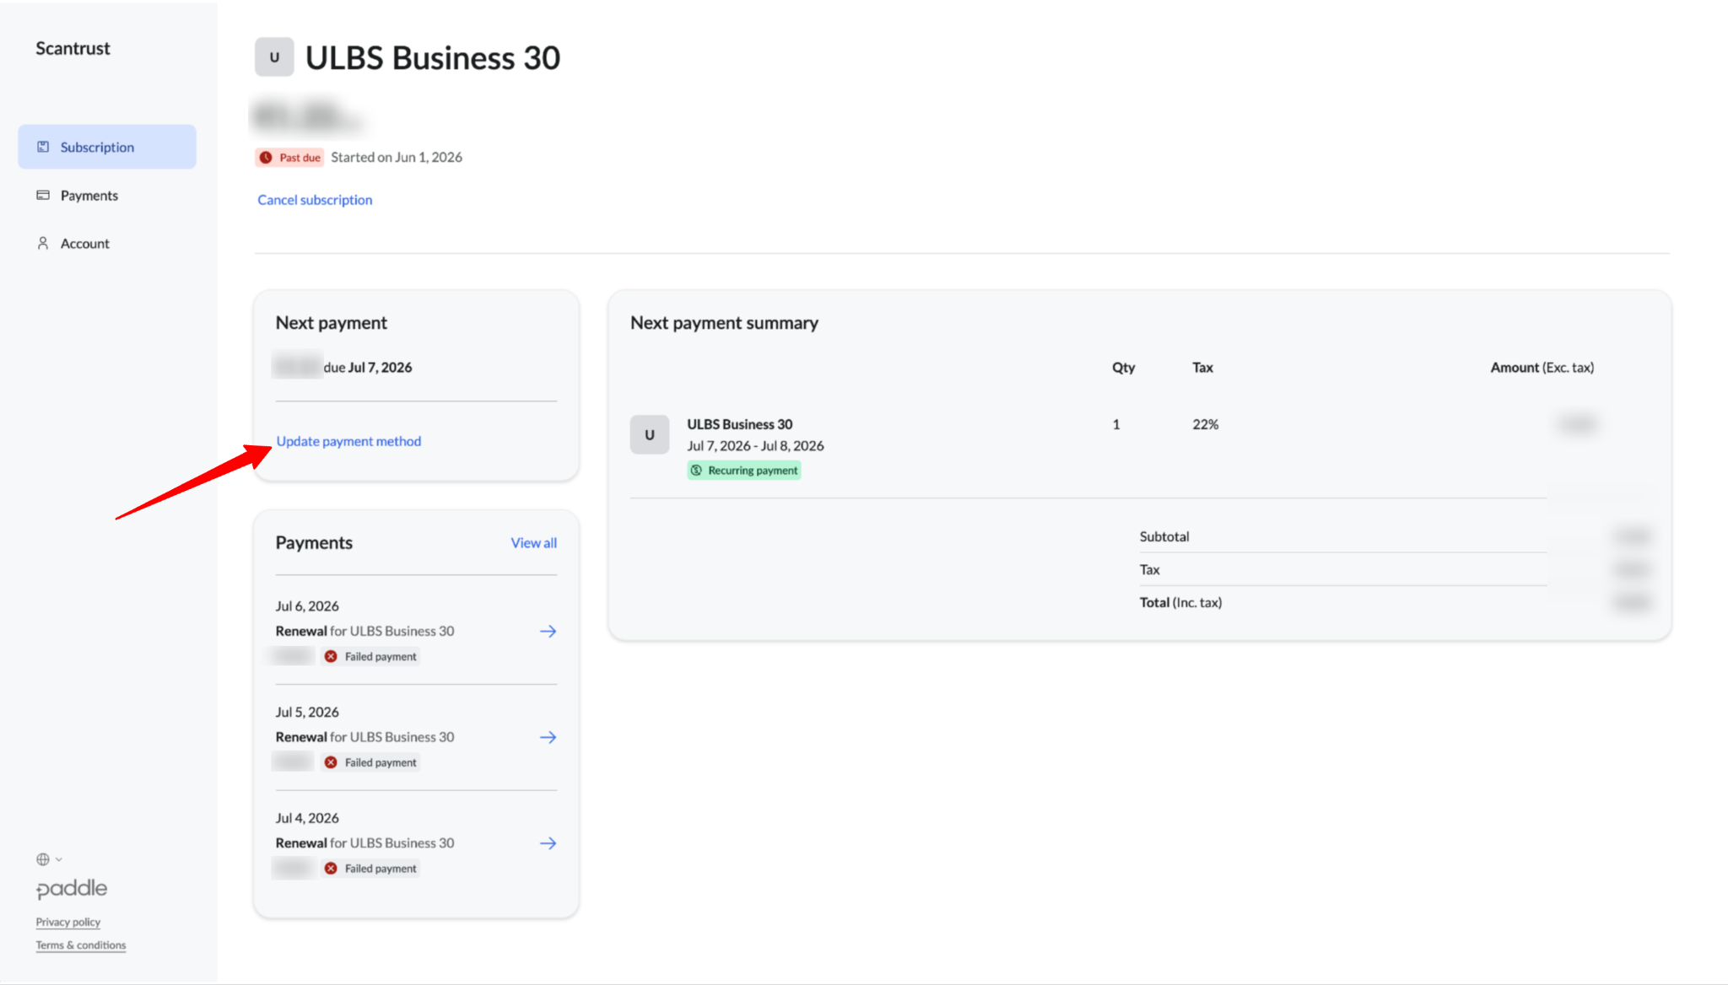The height and width of the screenshot is (985, 1728).
Task: Click the Recurring payment badge
Action: (x=744, y=471)
